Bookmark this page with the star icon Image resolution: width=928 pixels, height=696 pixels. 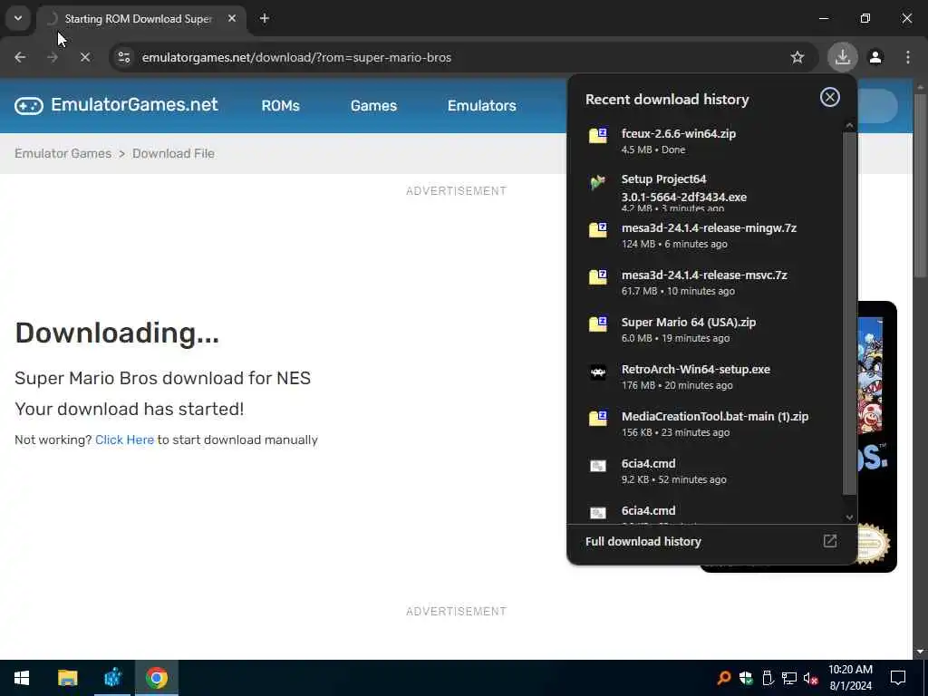click(x=797, y=57)
